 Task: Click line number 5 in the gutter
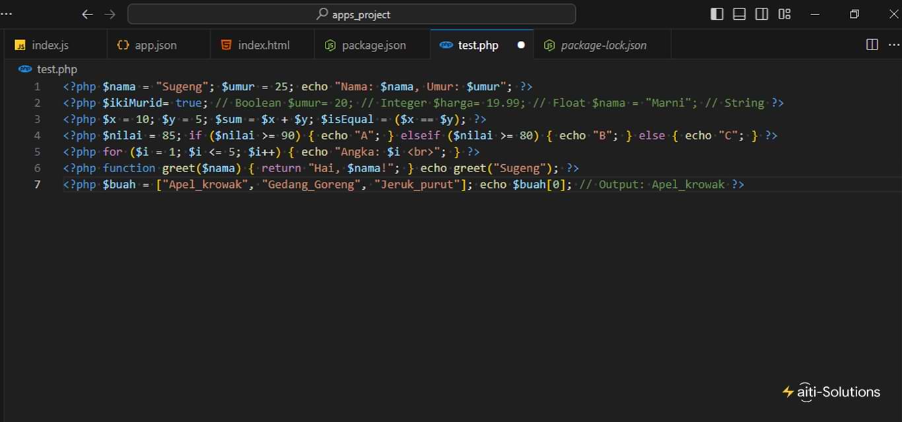[37, 152]
